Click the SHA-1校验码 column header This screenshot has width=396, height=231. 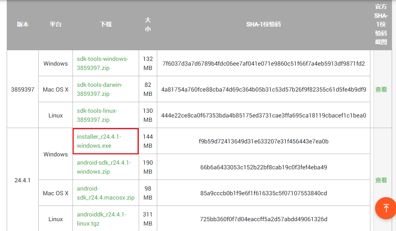point(264,24)
